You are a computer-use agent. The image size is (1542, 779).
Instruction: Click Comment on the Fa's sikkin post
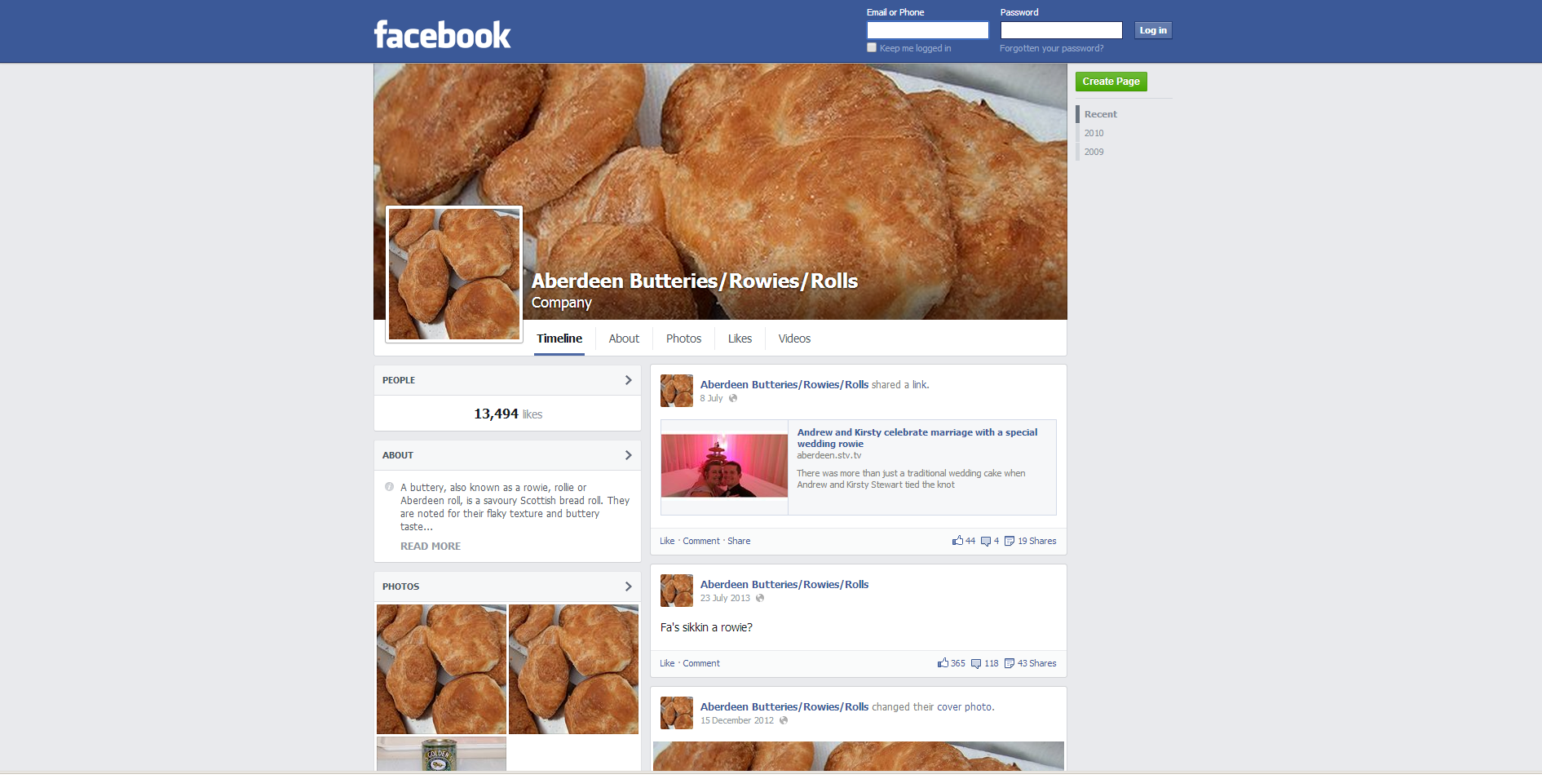pyautogui.click(x=701, y=663)
